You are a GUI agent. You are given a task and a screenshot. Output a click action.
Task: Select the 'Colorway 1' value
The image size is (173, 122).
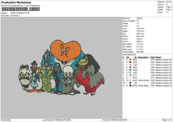pos(15,16)
